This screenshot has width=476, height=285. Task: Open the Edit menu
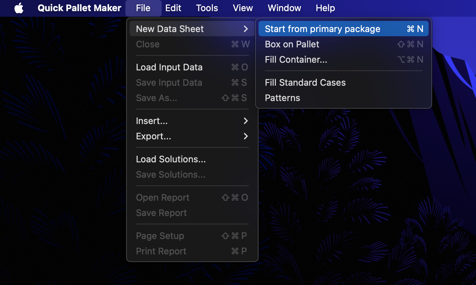click(173, 8)
